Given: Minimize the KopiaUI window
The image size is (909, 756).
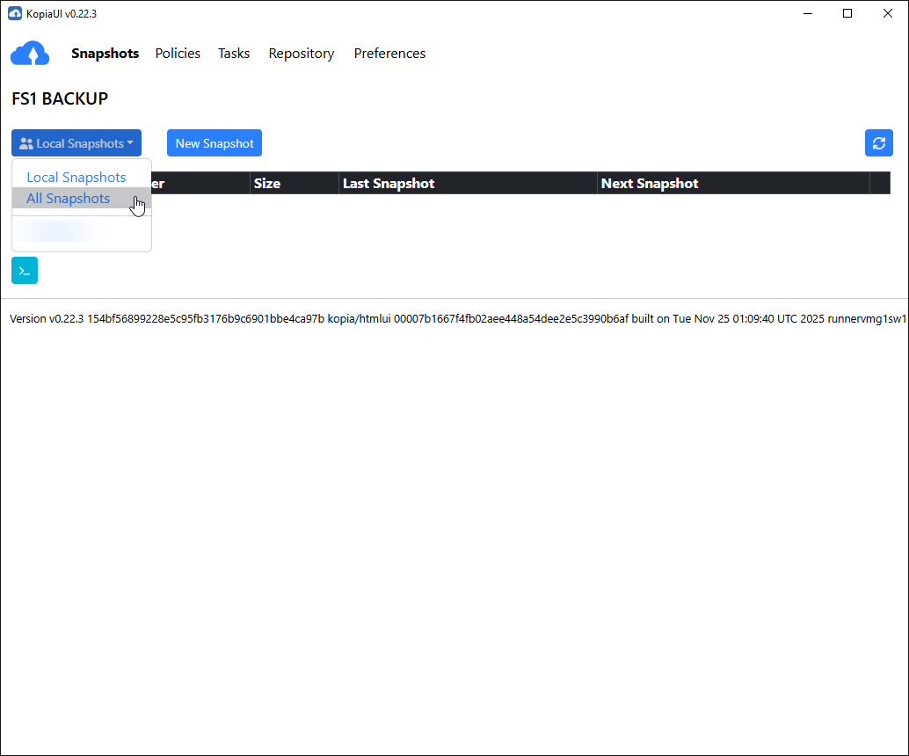Looking at the screenshot, I should [807, 13].
